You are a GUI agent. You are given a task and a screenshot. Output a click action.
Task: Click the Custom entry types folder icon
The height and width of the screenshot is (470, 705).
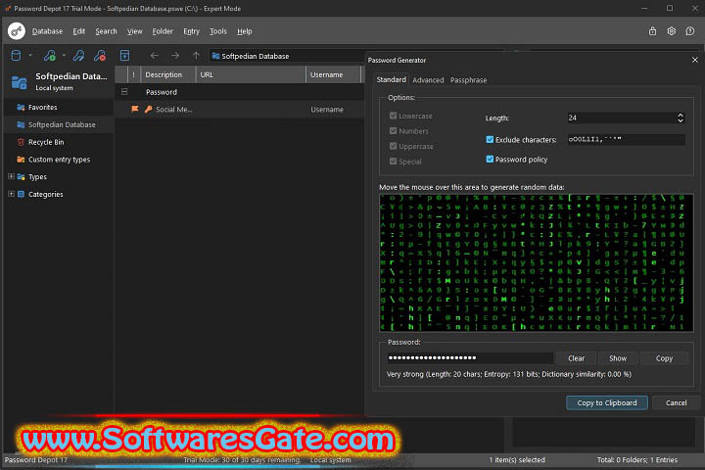[x=21, y=160]
